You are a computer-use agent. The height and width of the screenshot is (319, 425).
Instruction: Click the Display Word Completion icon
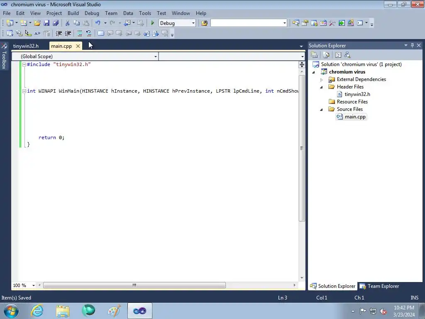click(37, 33)
